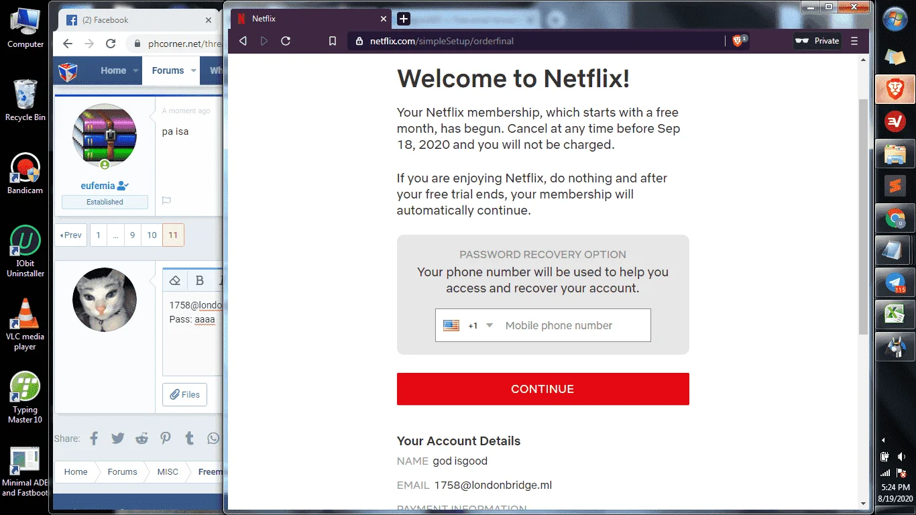Switch to Chrome from the taskbar
The height and width of the screenshot is (515, 916).
(x=895, y=218)
